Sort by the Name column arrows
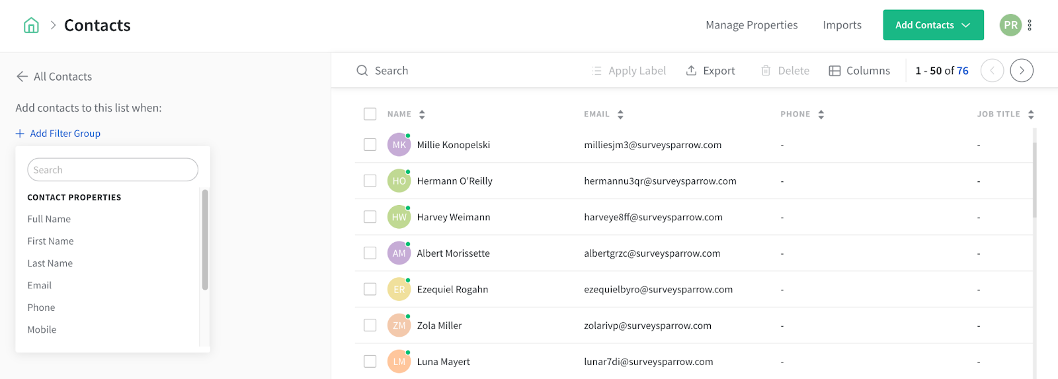1058x379 pixels. [x=422, y=114]
